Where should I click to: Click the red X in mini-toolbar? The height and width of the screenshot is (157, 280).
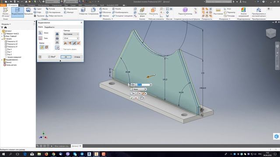(136, 98)
